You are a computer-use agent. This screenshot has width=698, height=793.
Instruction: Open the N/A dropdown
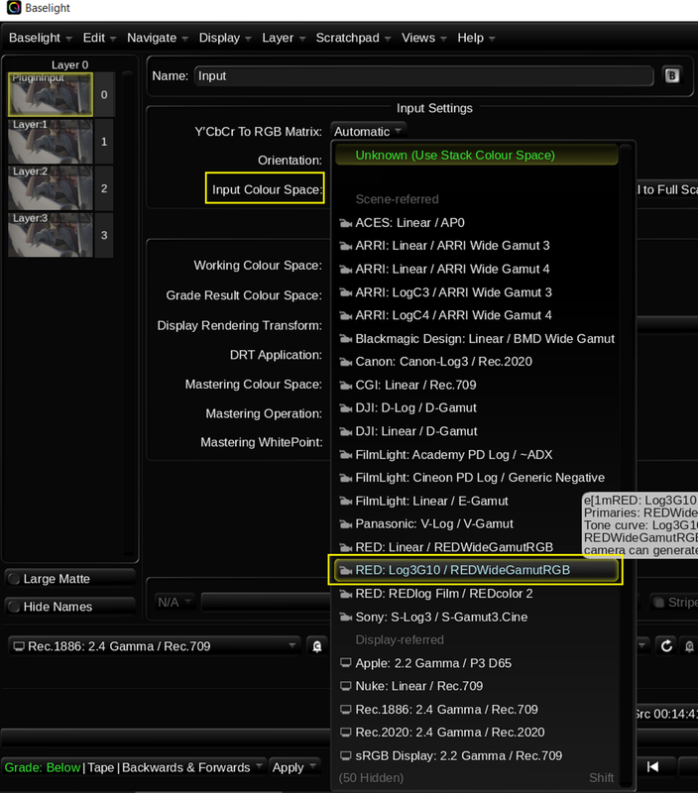click(174, 602)
